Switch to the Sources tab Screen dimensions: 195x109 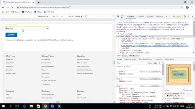150,17
